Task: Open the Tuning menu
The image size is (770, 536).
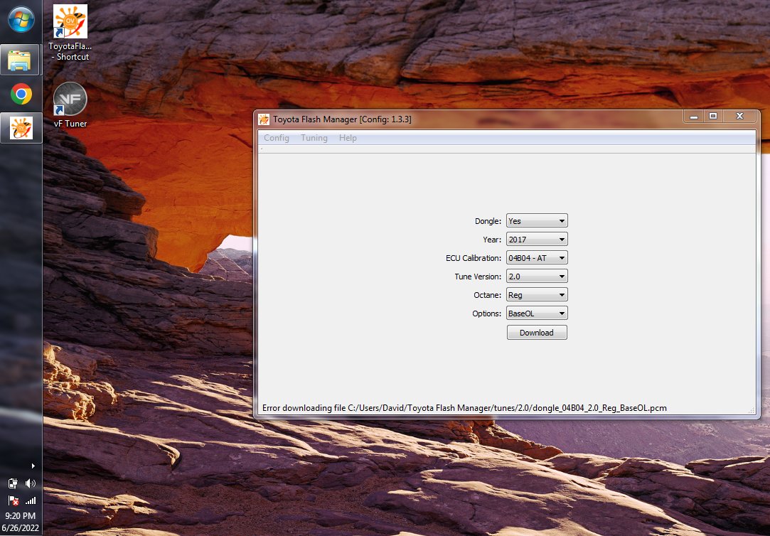Action: tap(314, 138)
